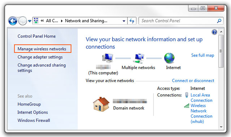Click the scrollbar up arrow

click(221, 32)
